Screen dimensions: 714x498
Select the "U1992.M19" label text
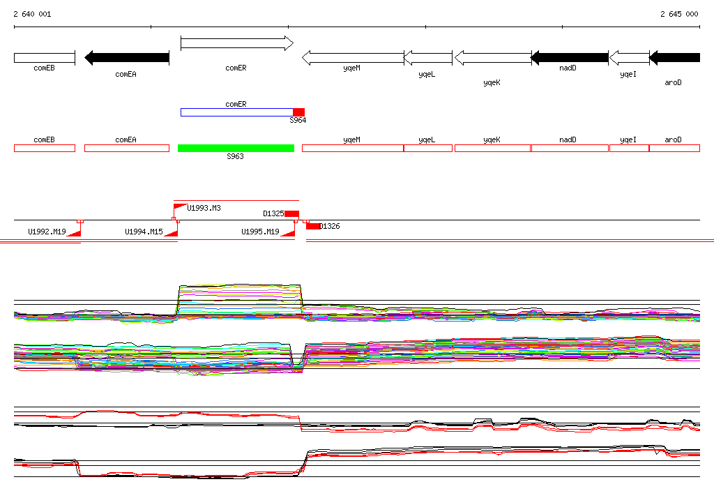47,232
